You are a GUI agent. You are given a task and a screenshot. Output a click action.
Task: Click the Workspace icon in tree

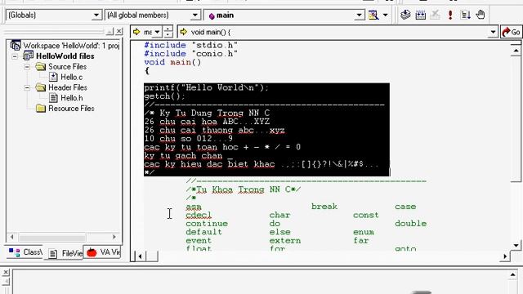click(16, 46)
